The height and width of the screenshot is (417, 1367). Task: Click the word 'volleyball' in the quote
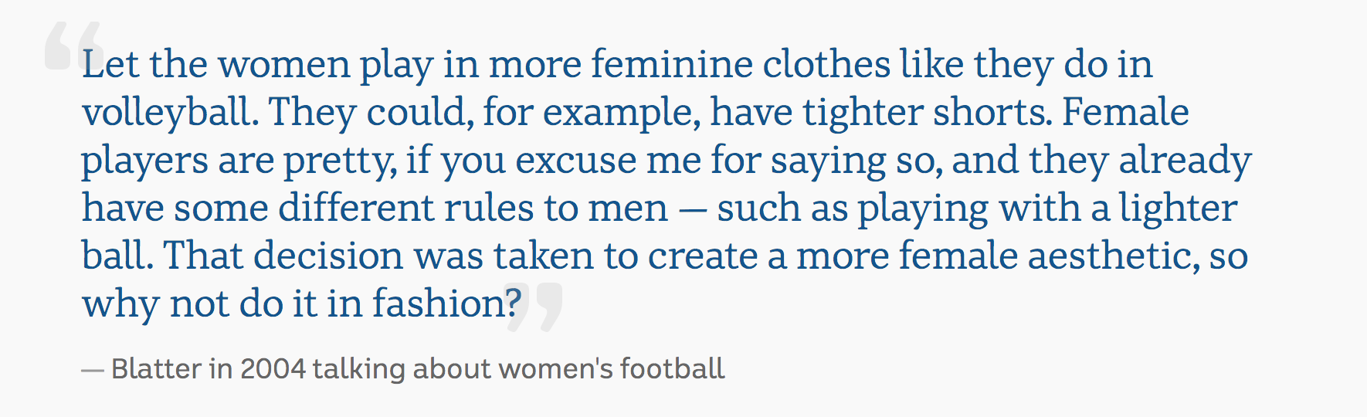[x=167, y=113]
